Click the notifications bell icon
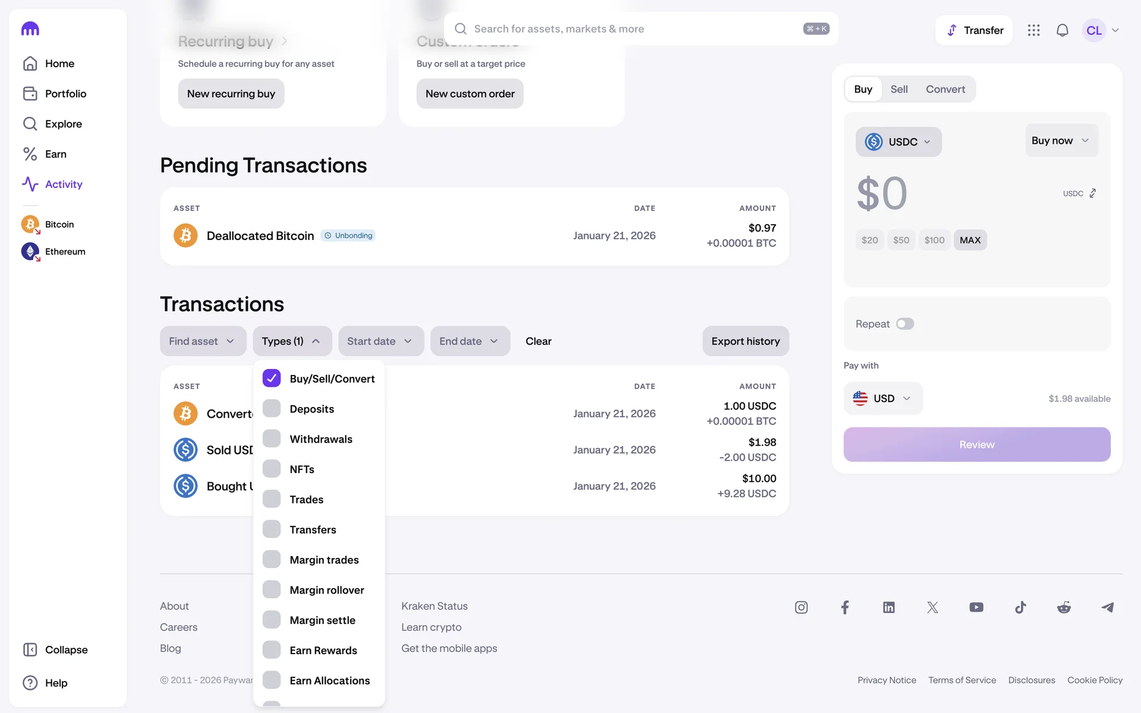Screen dimensions: 1141x713 tap(1062, 30)
